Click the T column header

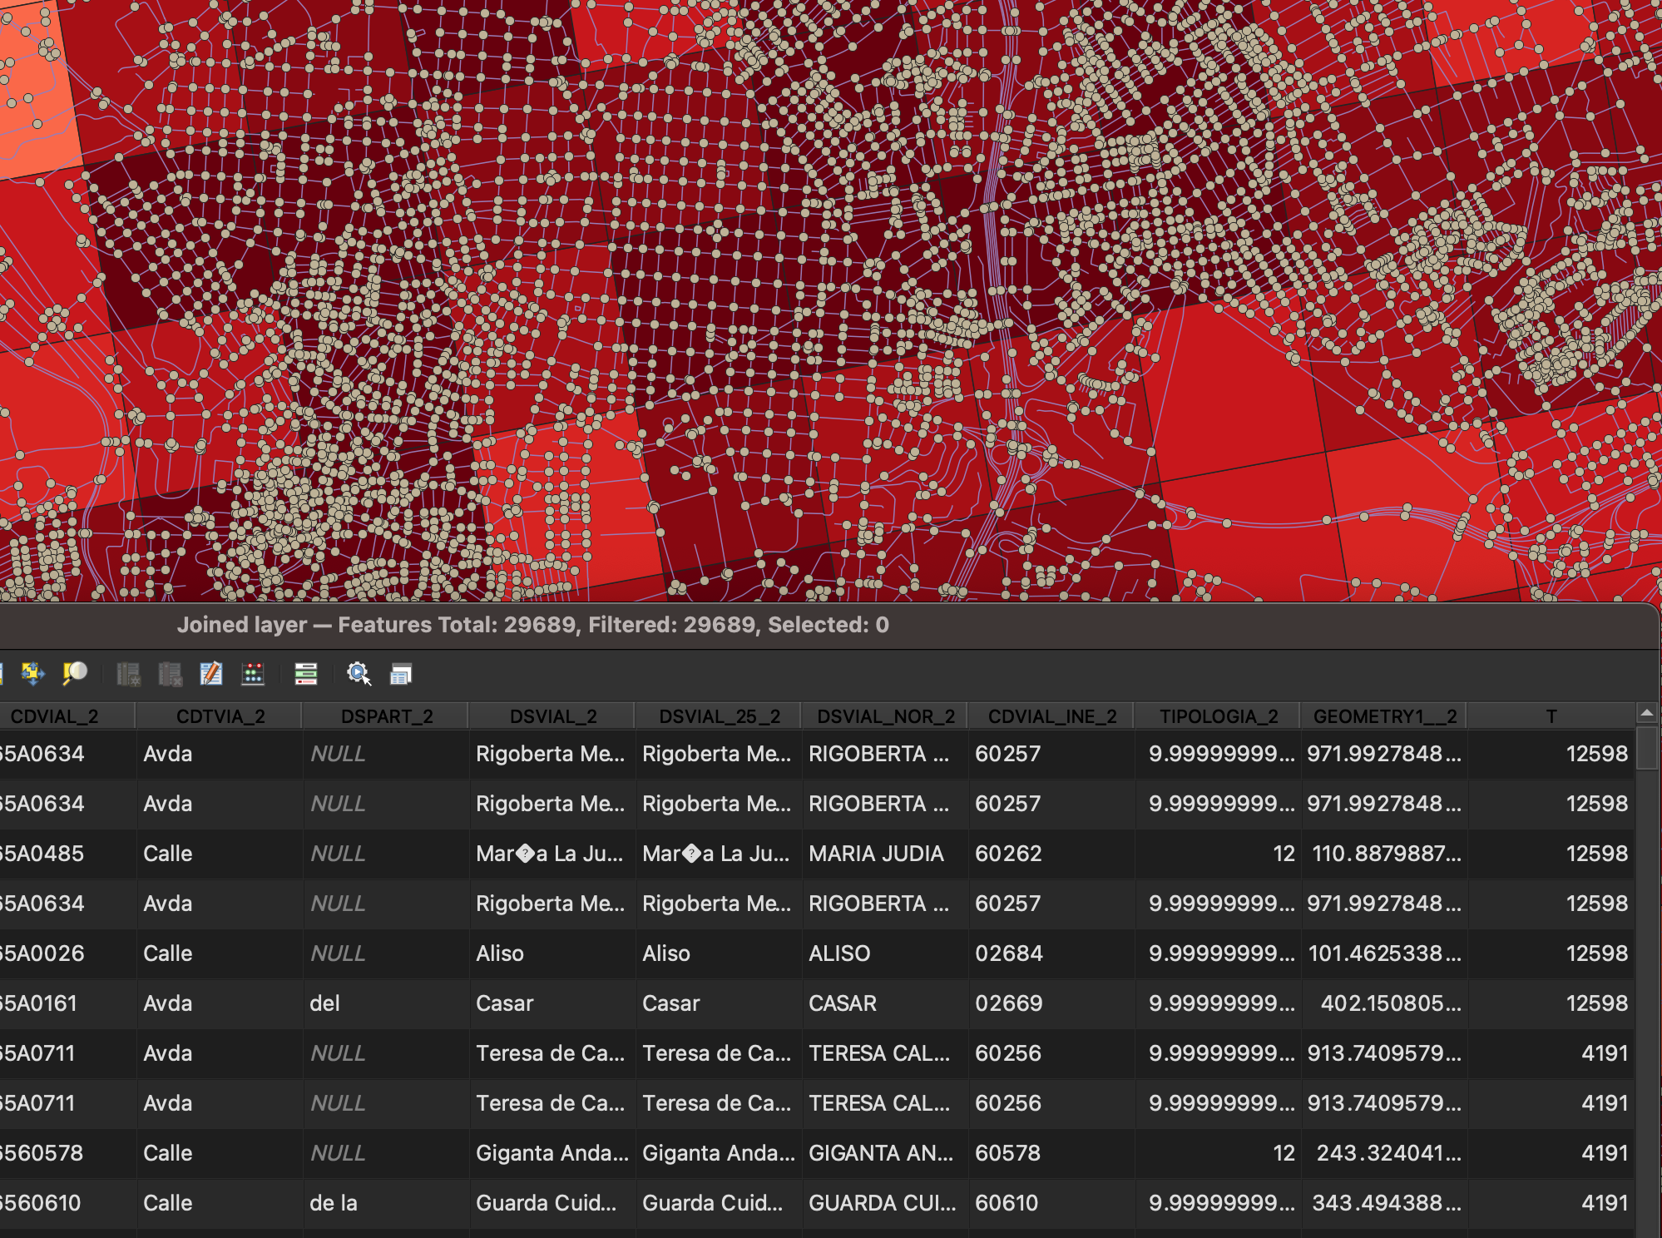click(x=1551, y=716)
